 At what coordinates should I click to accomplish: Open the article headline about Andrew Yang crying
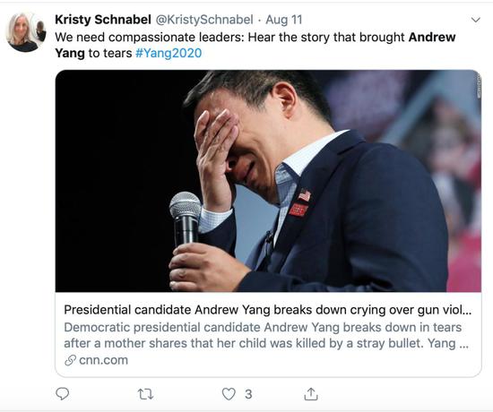(x=268, y=310)
